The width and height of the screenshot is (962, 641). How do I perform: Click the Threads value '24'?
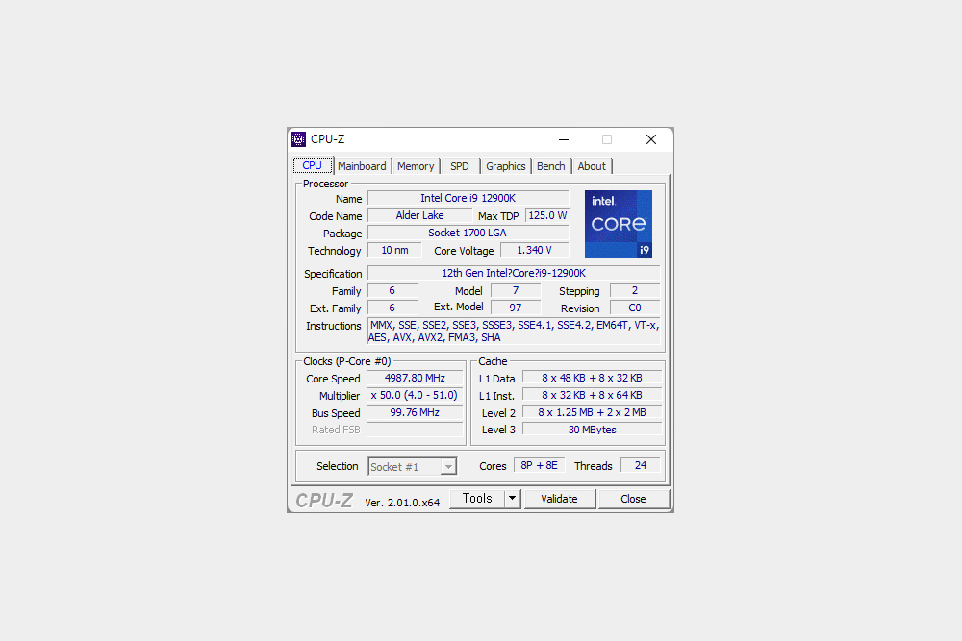pyautogui.click(x=641, y=465)
